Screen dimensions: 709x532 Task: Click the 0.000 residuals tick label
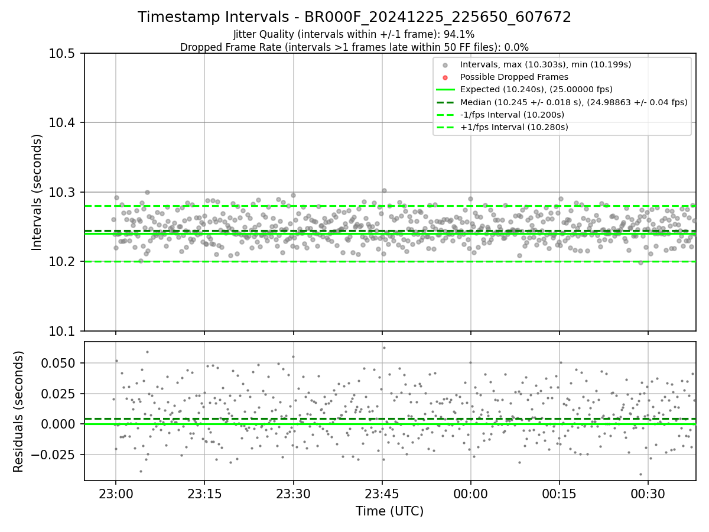[x=59, y=424]
